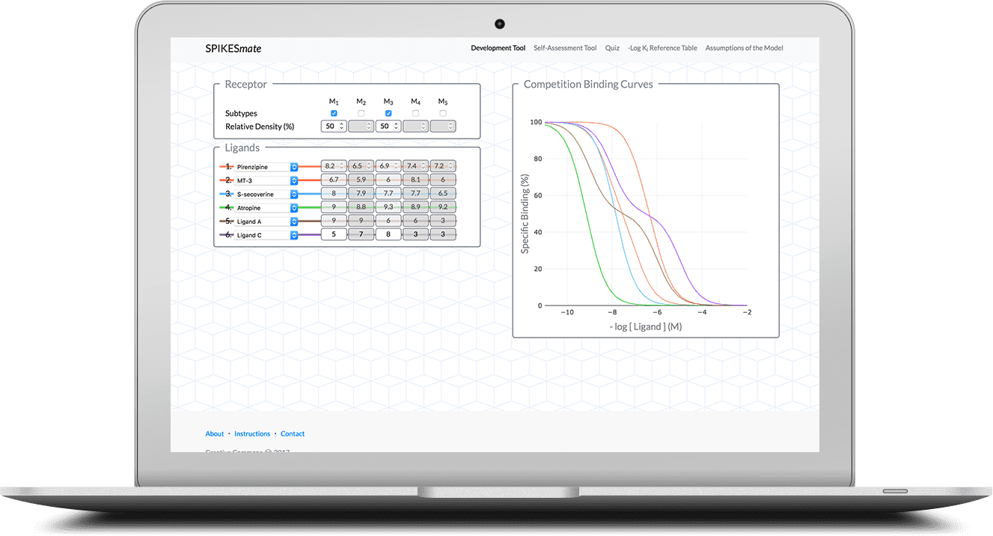Open the MT-3 ligand selector
Screen dimensions: 993x536
(294, 180)
